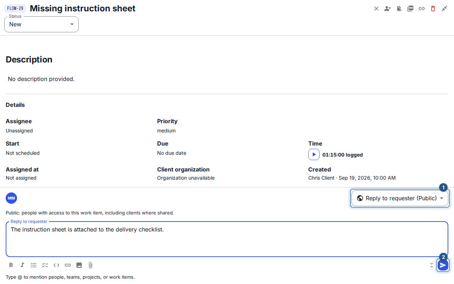Open the Status dropdown showing New
Image resolution: width=454 pixels, height=284 pixels.
[41, 24]
